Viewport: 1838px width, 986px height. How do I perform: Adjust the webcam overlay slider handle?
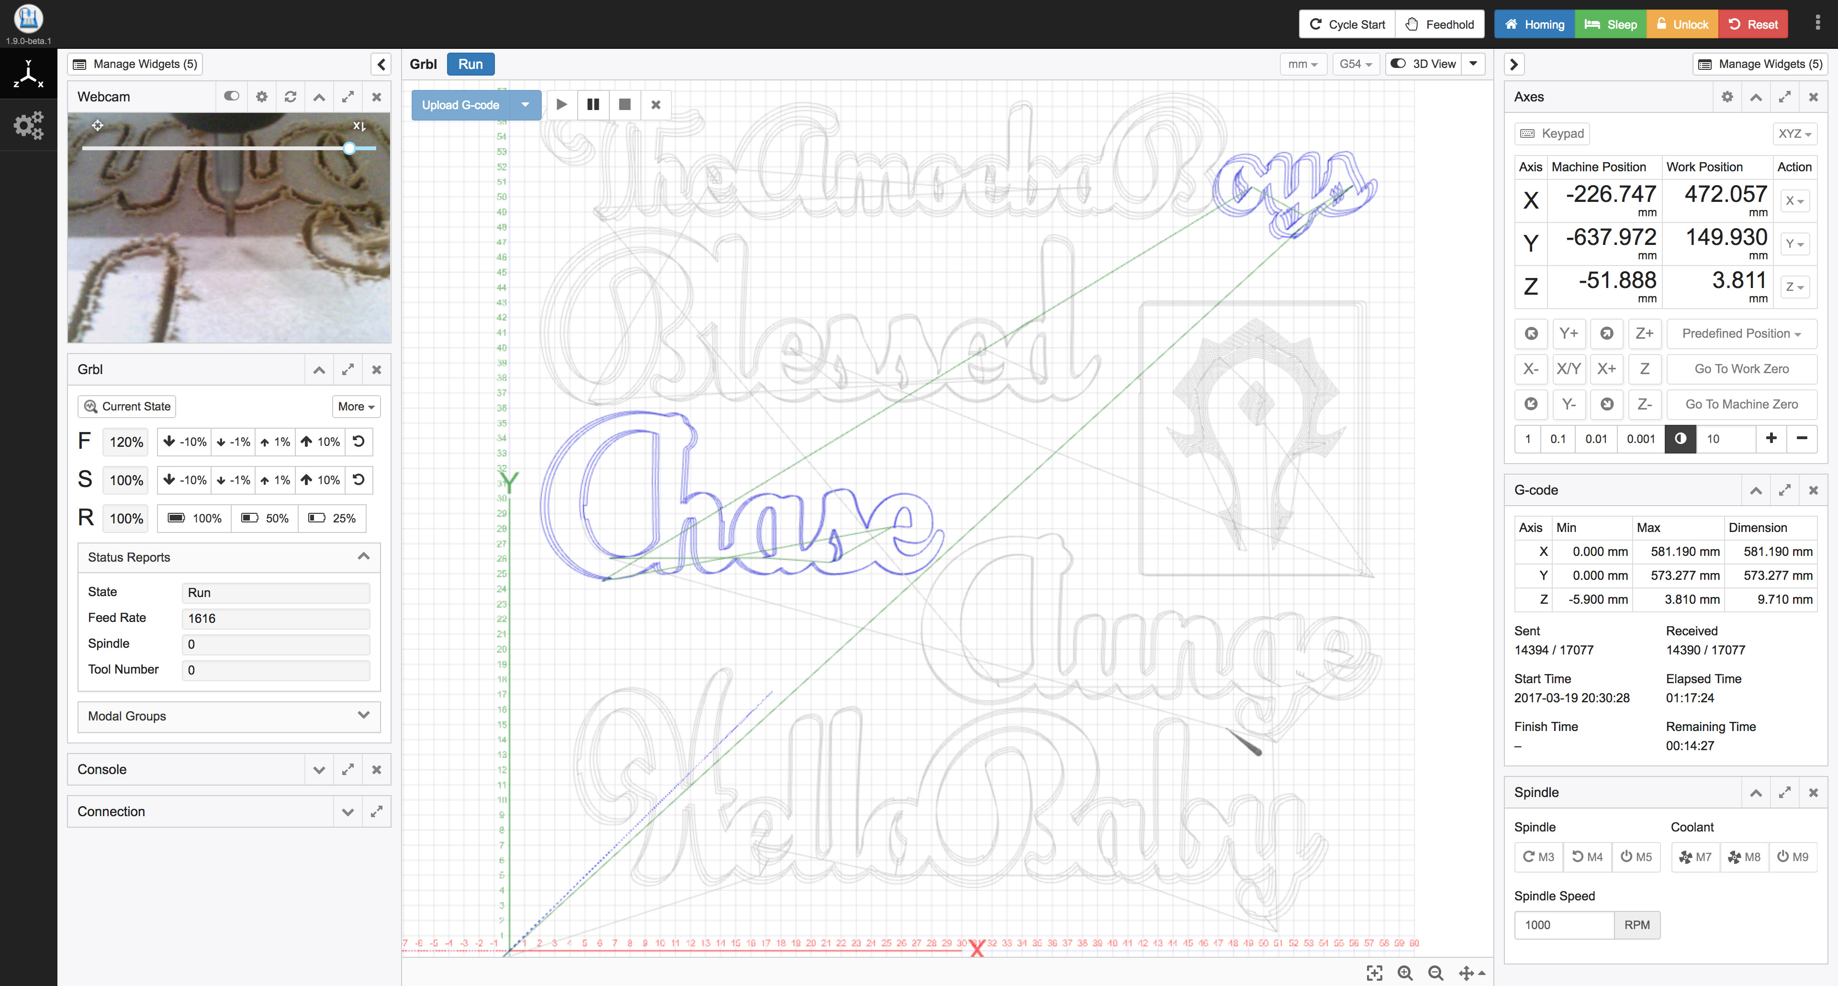[349, 148]
